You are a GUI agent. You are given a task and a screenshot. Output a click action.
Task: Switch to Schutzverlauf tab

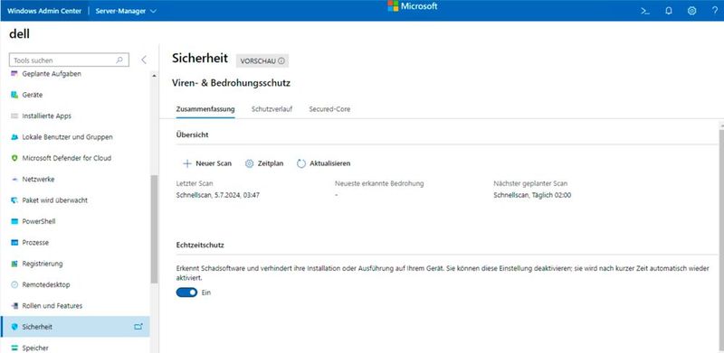click(x=272, y=109)
